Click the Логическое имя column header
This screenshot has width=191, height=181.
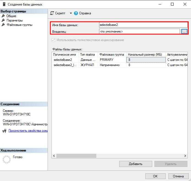(64, 55)
